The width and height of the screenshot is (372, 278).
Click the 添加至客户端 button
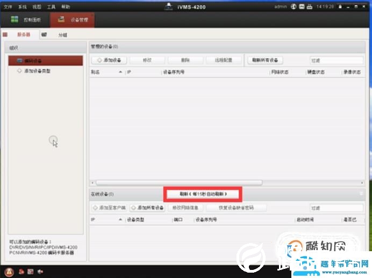point(109,208)
